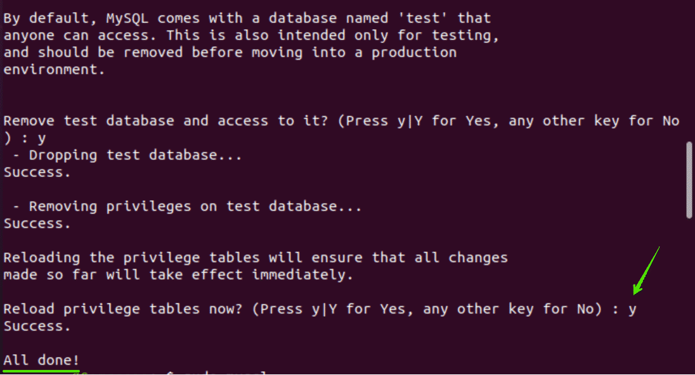Click 'Success.' below removing privileges line
Viewport: 695px width, 375px height.
(x=37, y=224)
